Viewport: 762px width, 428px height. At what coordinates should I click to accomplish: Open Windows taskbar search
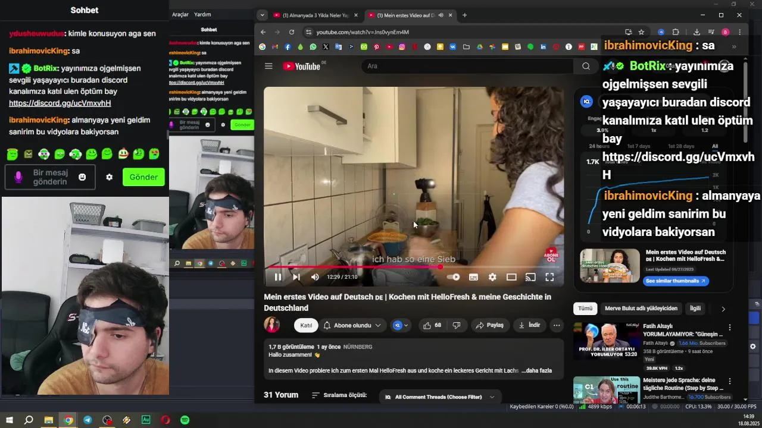pyautogui.click(x=29, y=420)
